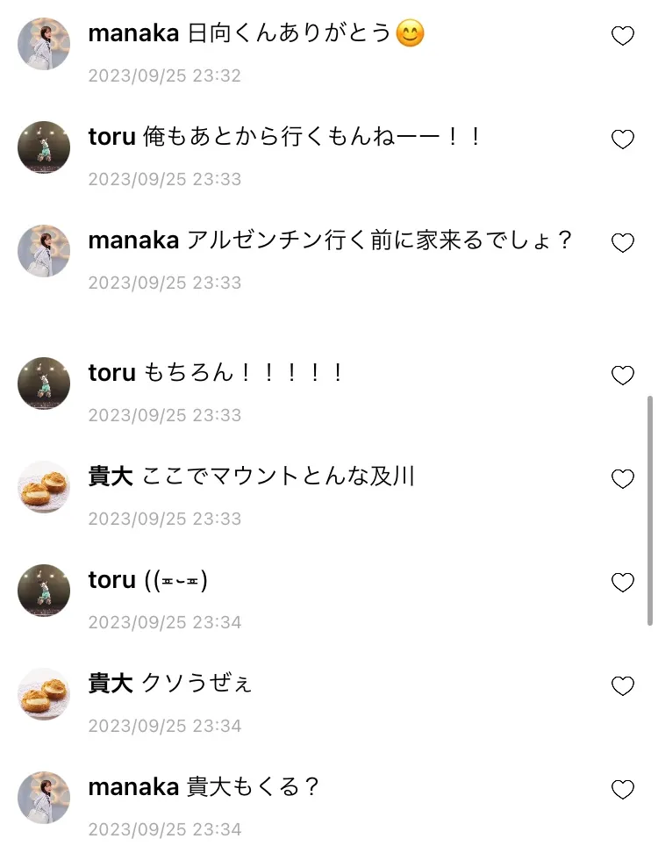Tap heart on 貴大's クソうぜぇ comment
Screen dimensions: 658x853
click(622, 686)
